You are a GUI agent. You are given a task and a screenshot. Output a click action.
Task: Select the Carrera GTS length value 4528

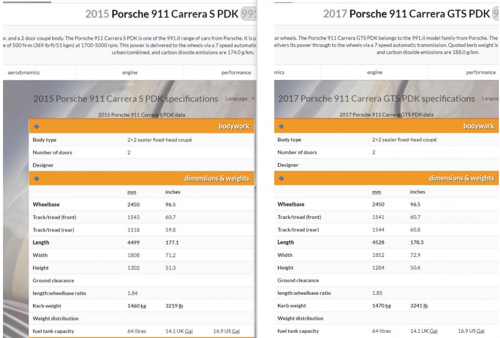pyautogui.click(x=378, y=242)
